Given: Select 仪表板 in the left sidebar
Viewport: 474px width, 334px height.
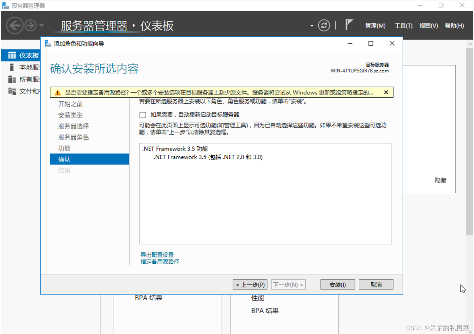Looking at the screenshot, I should click(x=21, y=55).
